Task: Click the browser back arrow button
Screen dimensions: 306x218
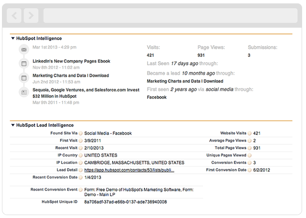Action: tap(14, 16)
